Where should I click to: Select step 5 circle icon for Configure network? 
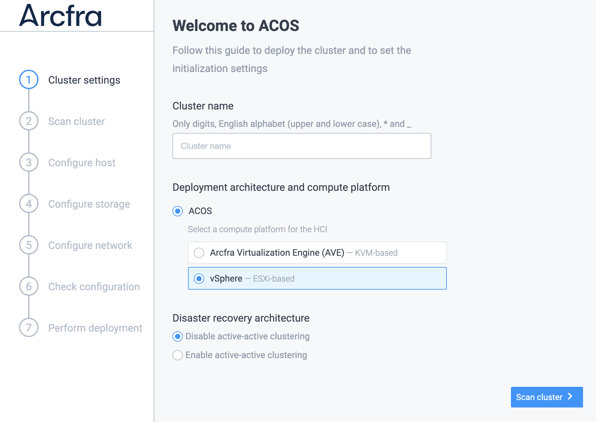click(x=29, y=245)
